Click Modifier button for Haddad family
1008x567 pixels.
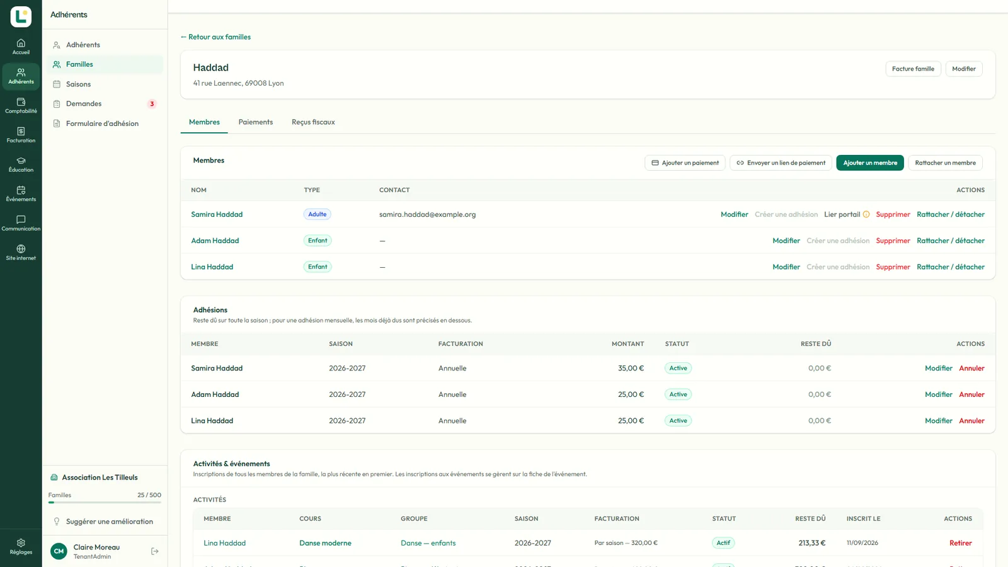pos(963,69)
